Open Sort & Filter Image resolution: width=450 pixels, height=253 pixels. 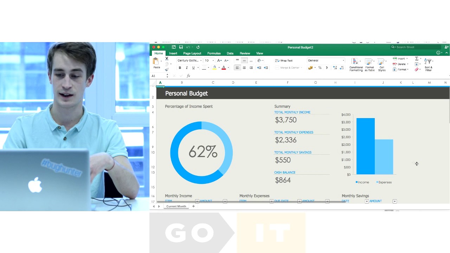tap(428, 65)
